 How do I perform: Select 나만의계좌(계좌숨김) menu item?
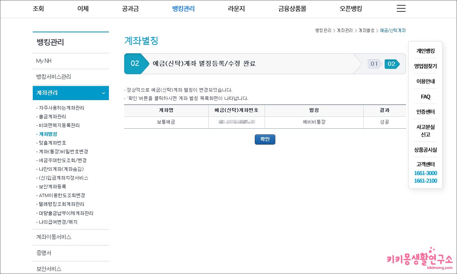pyautogui.click(x=61, y=169)
